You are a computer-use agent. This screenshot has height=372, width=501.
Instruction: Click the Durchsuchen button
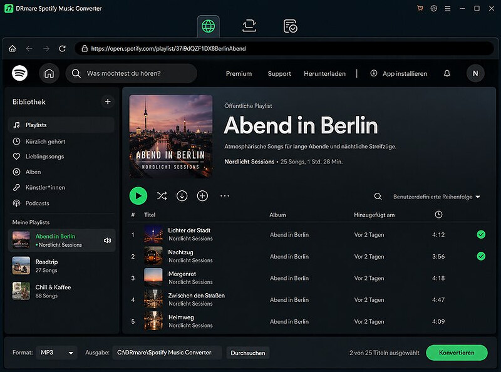pos(248,353)
